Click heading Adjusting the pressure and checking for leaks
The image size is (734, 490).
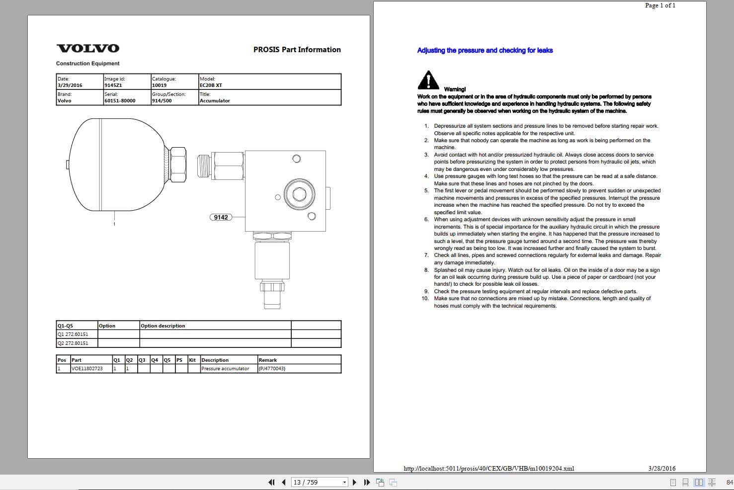pyautogui.click(x=485, y=50)
